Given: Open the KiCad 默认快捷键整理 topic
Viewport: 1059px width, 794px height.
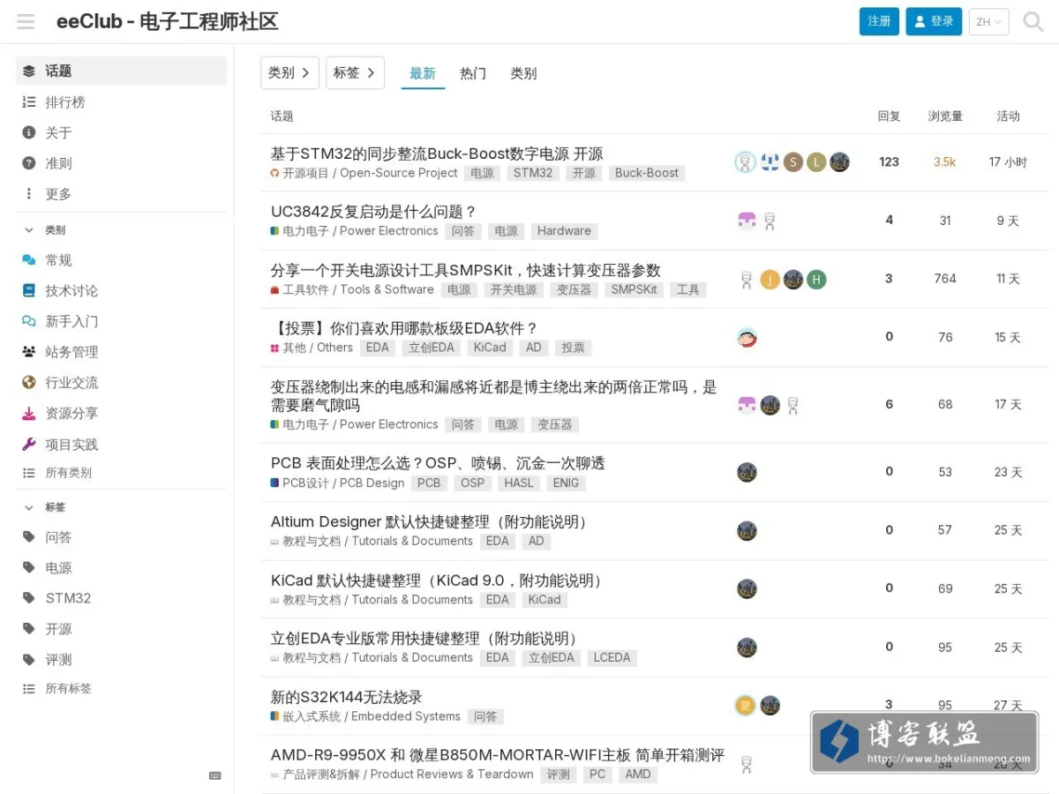Looking at the screenshot, I should (x=439, y=581).
